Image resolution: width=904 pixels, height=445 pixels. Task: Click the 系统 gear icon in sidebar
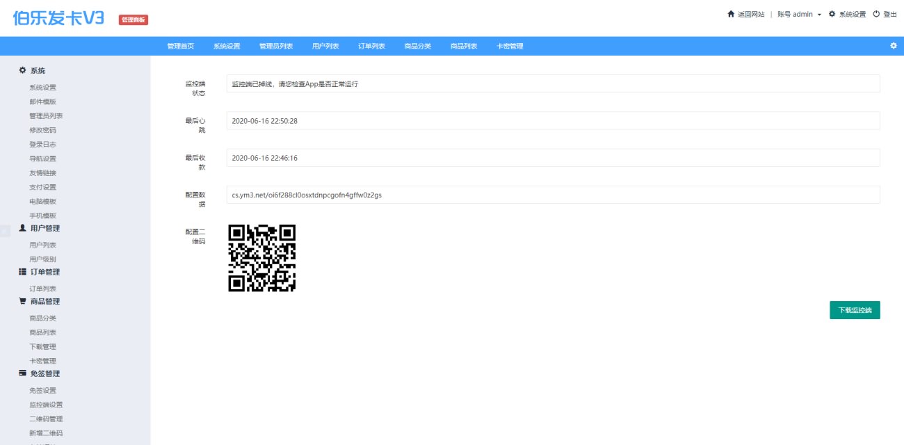(x=22, y=70)
